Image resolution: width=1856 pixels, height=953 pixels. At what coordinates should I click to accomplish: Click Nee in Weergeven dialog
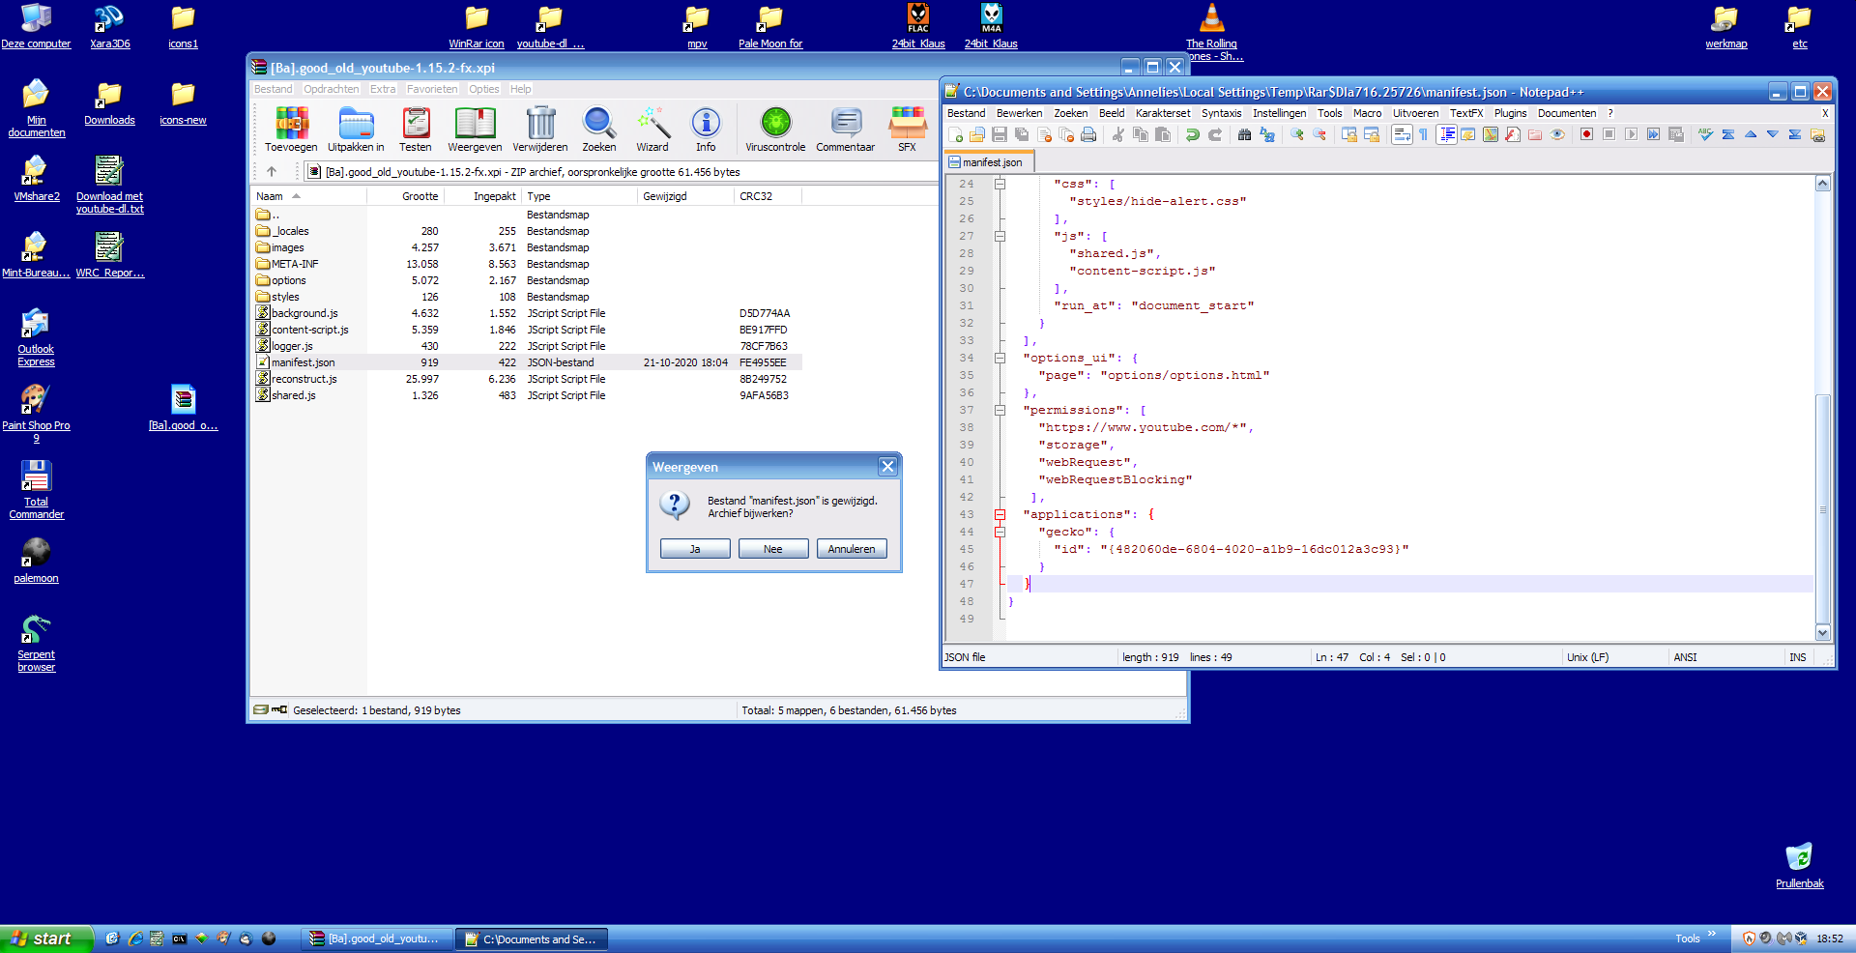click(x=773, y=549)
